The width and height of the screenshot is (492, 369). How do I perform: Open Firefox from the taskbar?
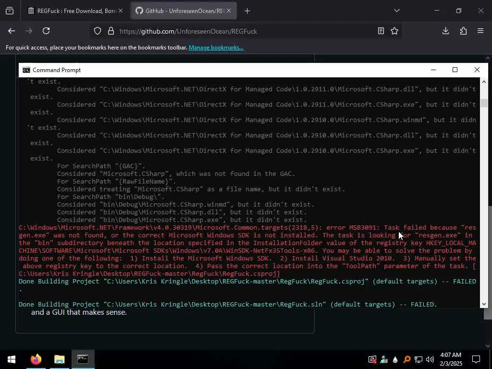[36, 359]
